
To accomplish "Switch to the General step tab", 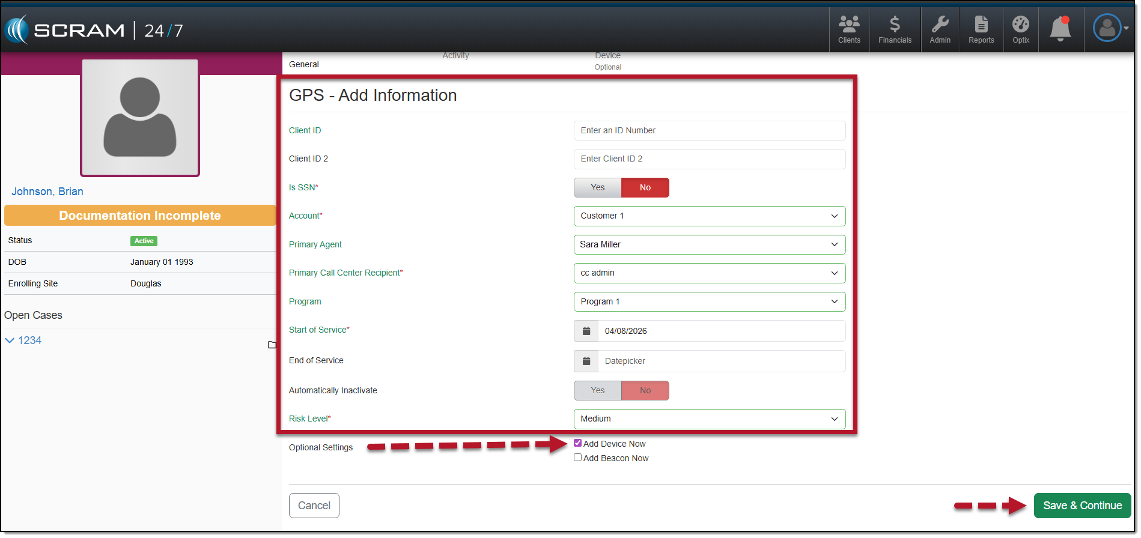I will (304, 64).
